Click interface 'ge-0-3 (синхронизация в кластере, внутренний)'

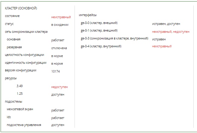point(115,38)
